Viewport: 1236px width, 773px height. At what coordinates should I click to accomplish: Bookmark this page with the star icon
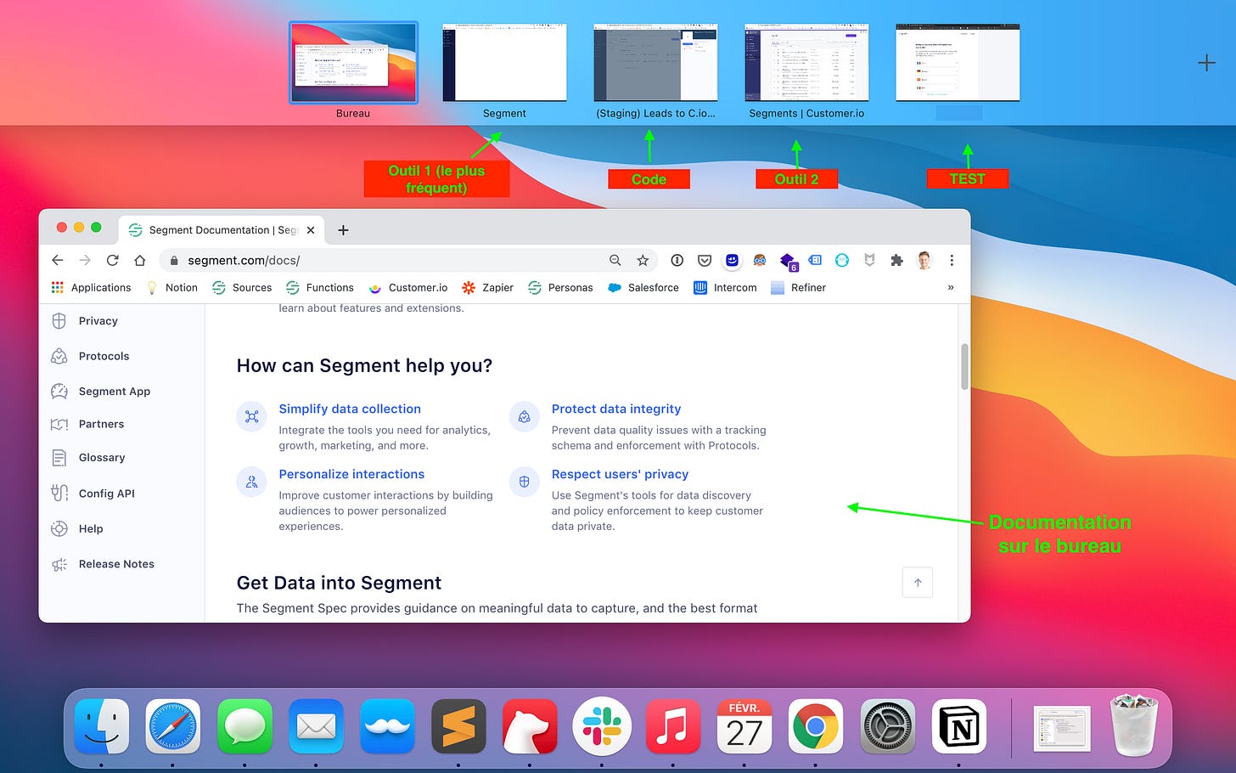tap(643, 260)
